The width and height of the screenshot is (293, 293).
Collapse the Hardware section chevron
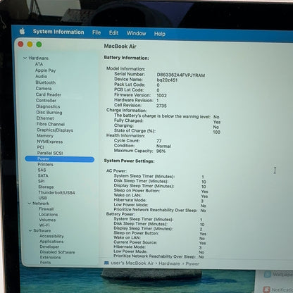25,58
